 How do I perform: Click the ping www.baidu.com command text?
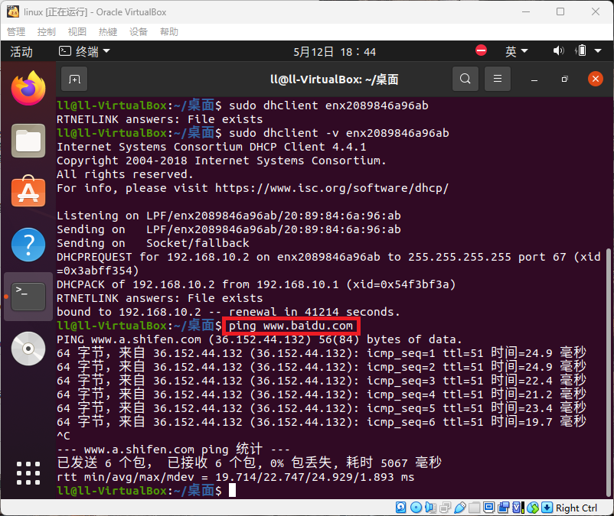(291, 326)
